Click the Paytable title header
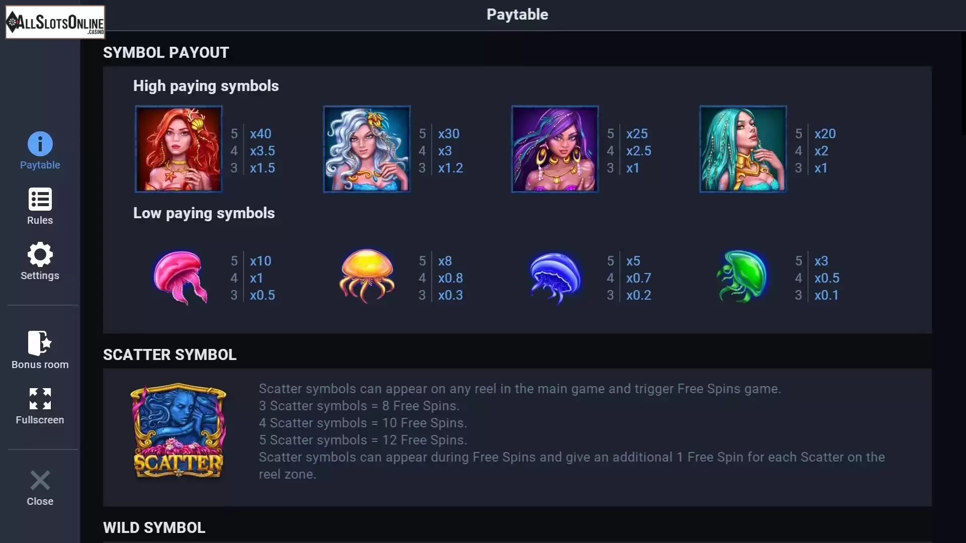966x543 pixels. pyautogui.click(x=517, y=15)
